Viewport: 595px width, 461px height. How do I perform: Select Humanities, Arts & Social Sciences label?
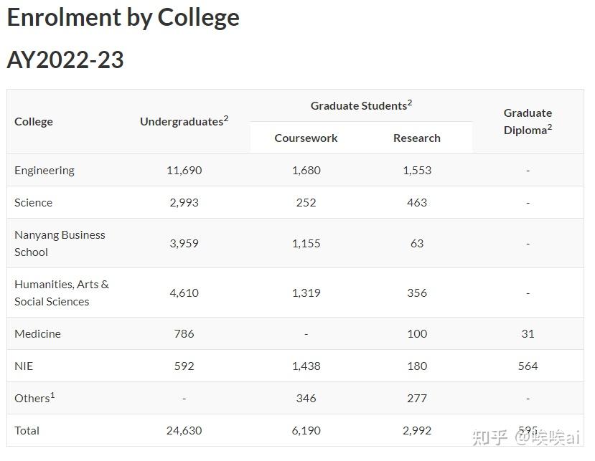(62, 293)
